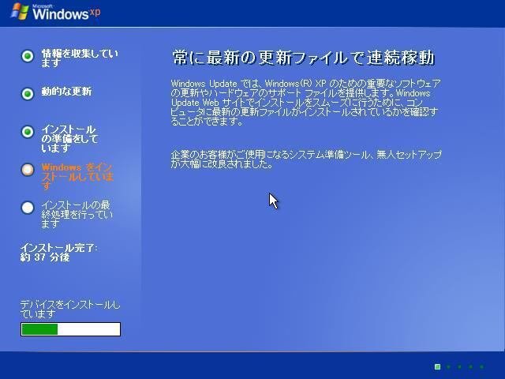
Task: Select the orange Windowsをインストールしています step indicator
Action: [x=28, y=170]
